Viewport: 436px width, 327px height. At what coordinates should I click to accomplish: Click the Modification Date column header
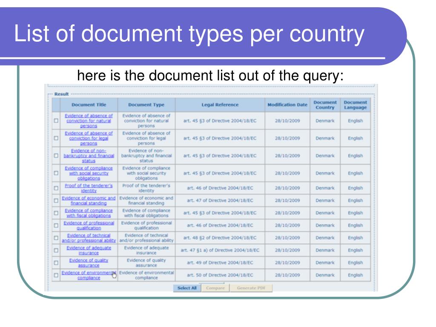coord(287,105)
